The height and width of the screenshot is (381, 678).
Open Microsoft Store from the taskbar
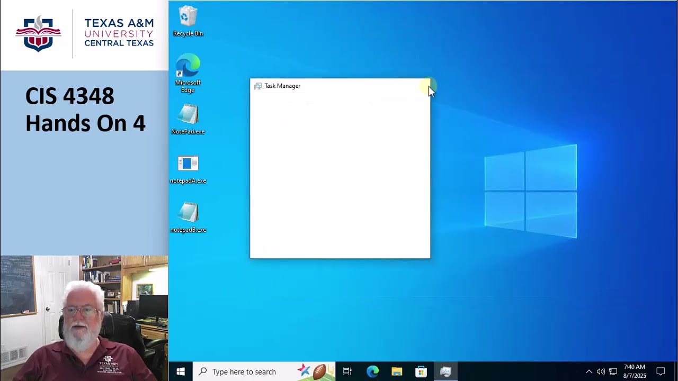(x=421, y=371)
